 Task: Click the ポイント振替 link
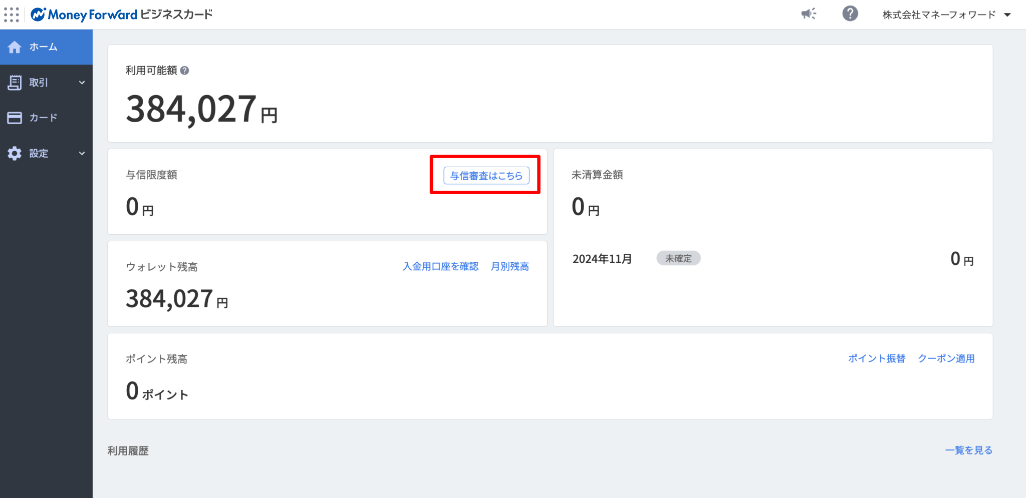coord(876,358)
